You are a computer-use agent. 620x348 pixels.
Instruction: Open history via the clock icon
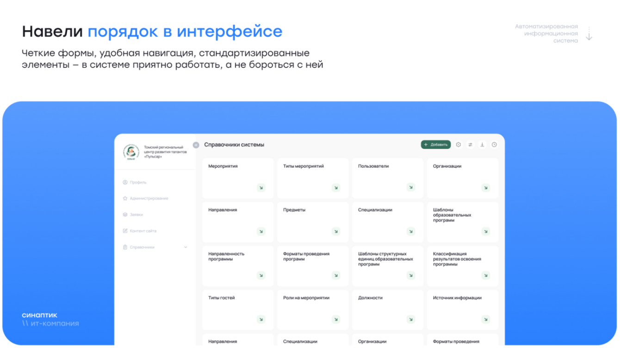point(494,145)
